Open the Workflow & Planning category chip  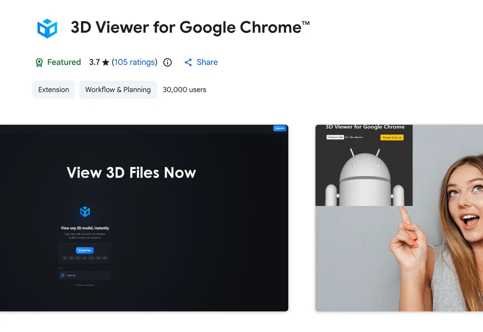[118, 90]
